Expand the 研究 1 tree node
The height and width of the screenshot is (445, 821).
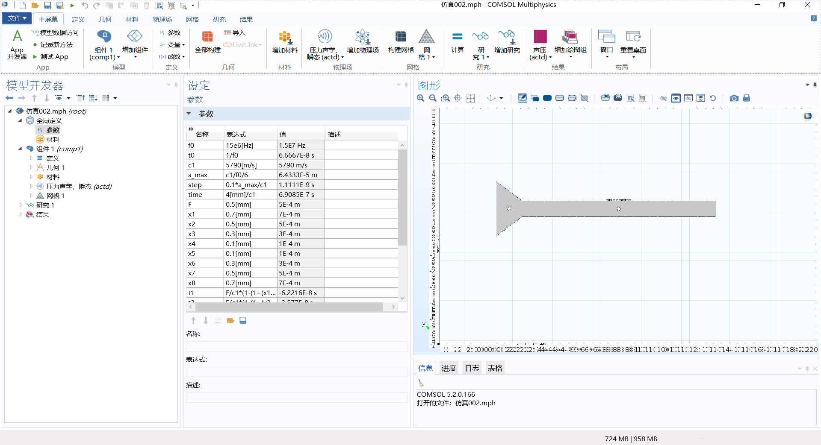[21, 205]
